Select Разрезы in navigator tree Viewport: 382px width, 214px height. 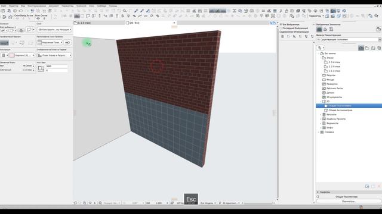[331, 75]
